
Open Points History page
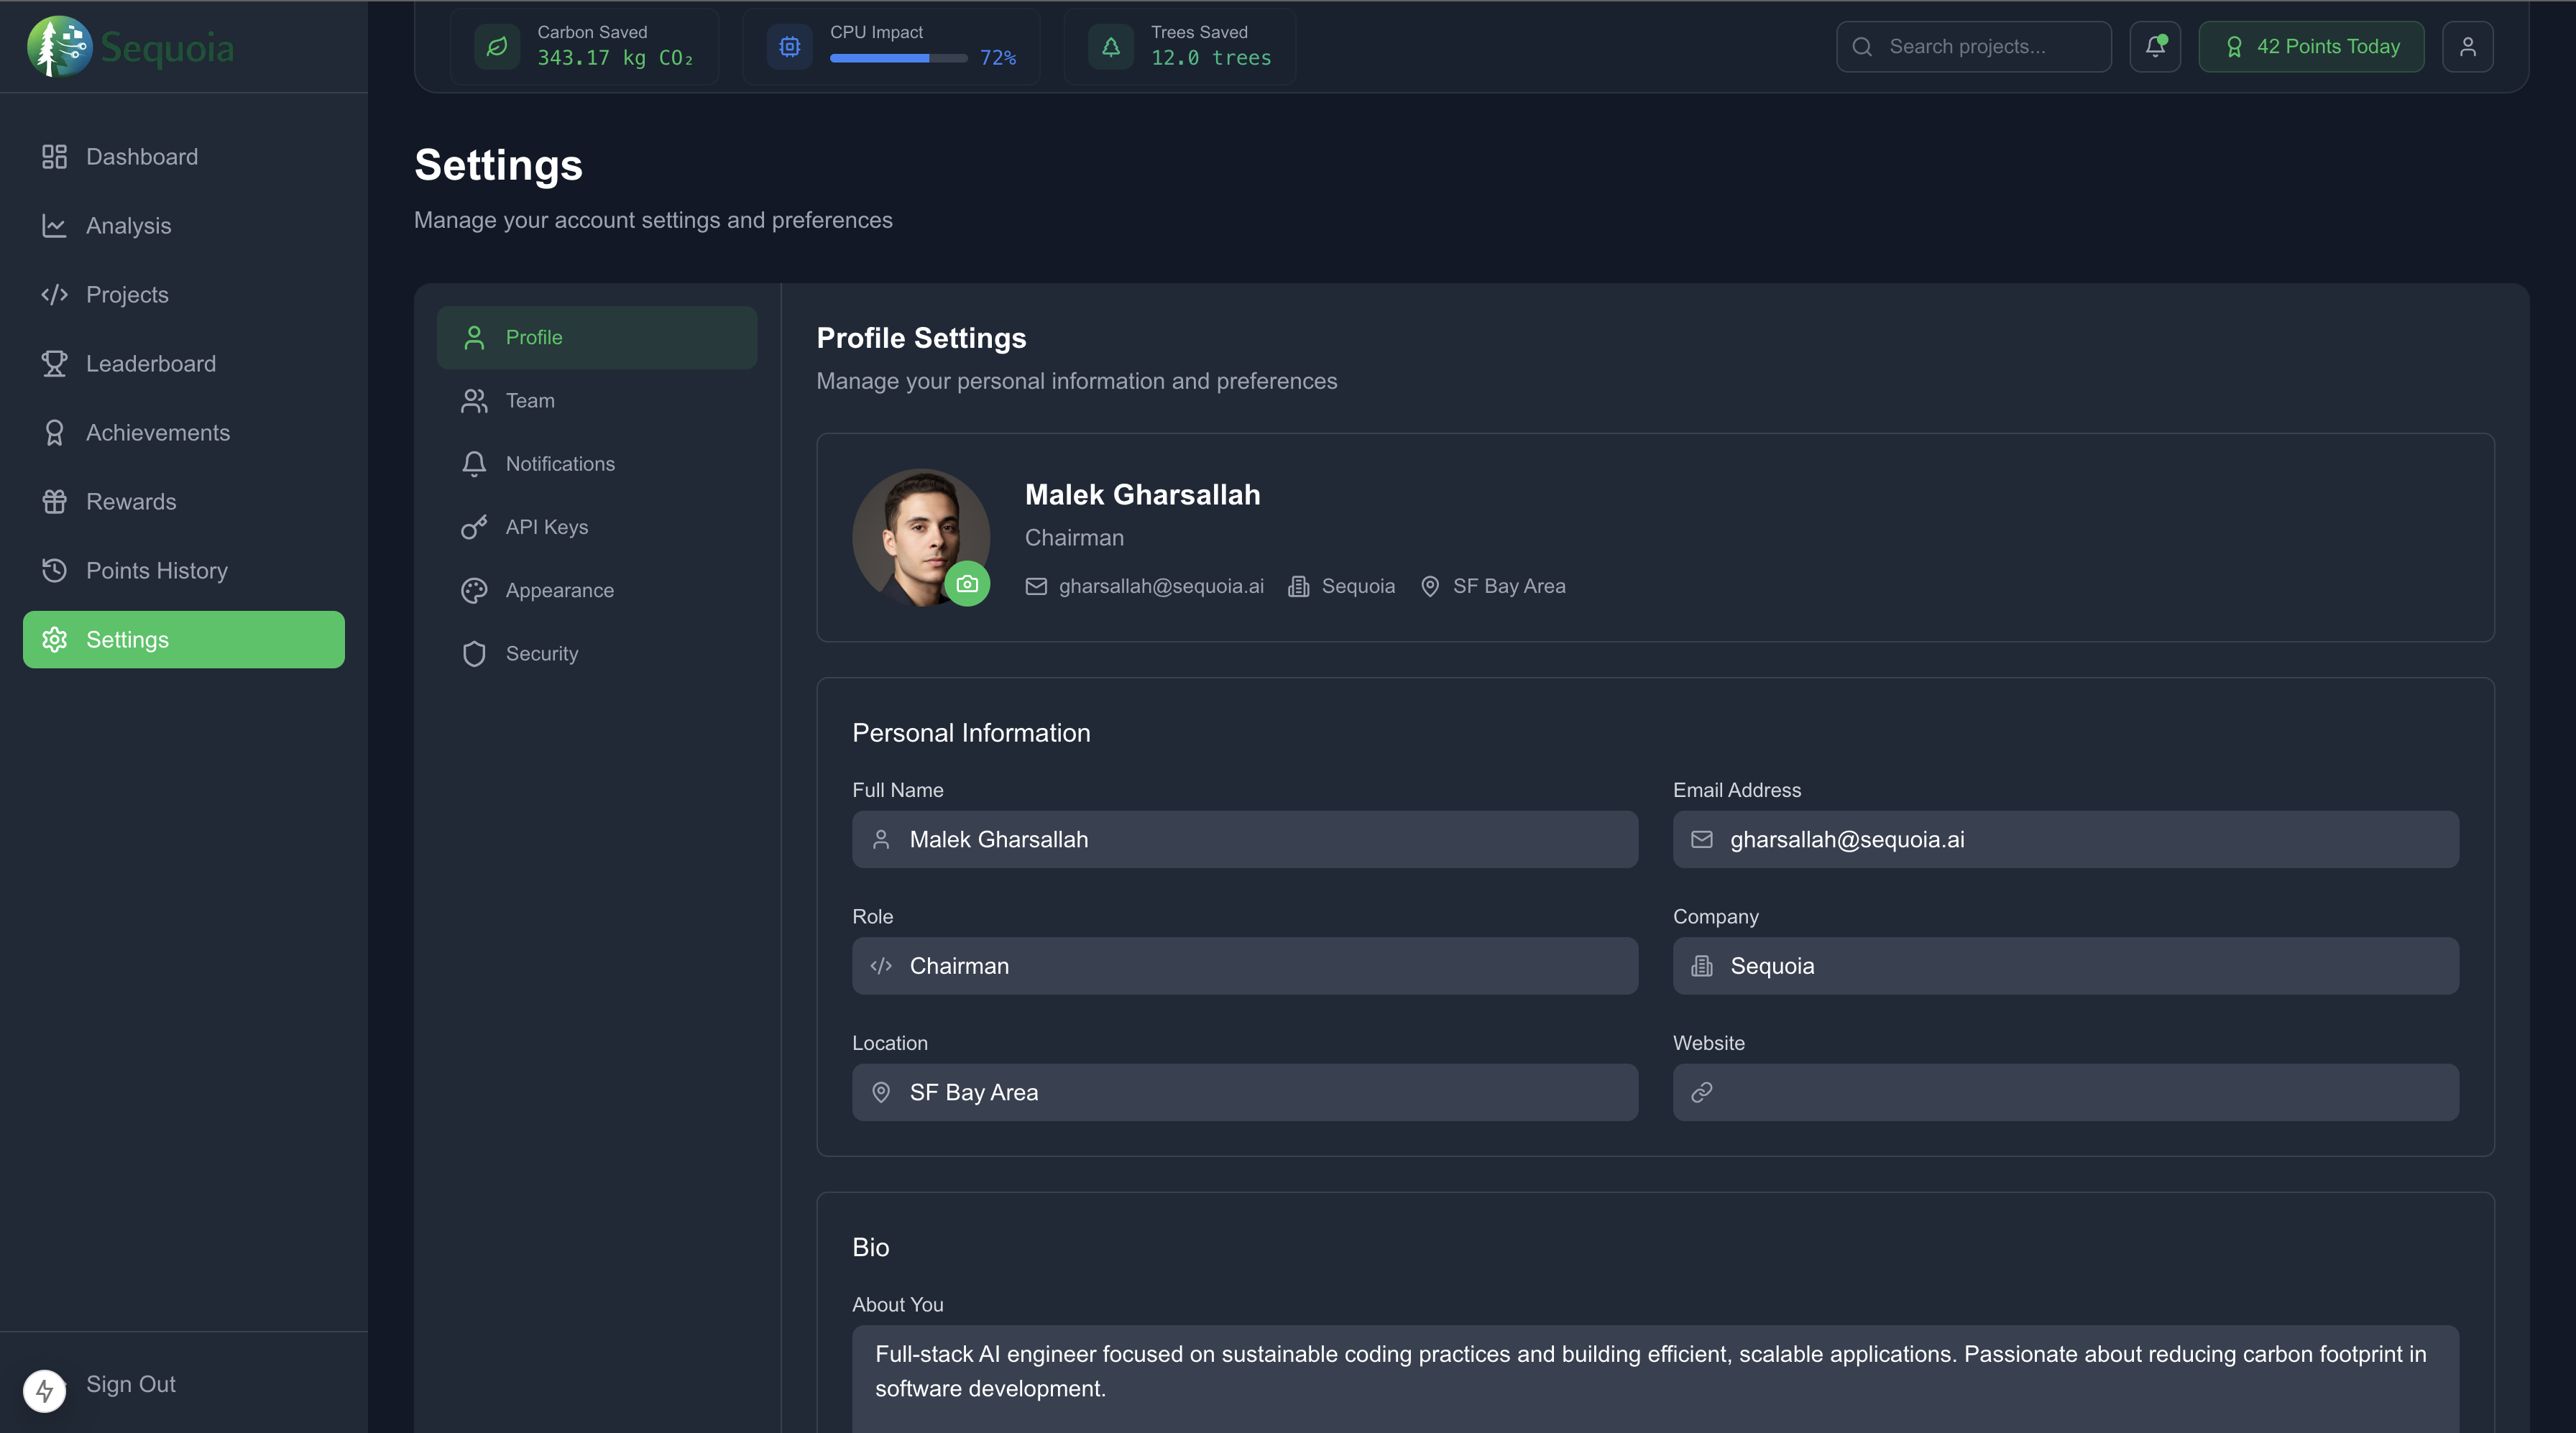[156, 571]
